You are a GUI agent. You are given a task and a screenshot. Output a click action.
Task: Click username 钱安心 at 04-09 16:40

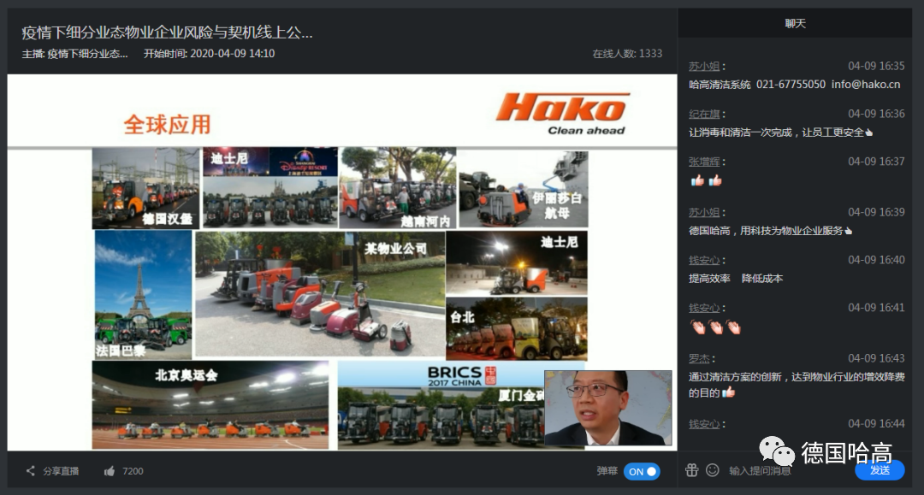click(704, 260)
